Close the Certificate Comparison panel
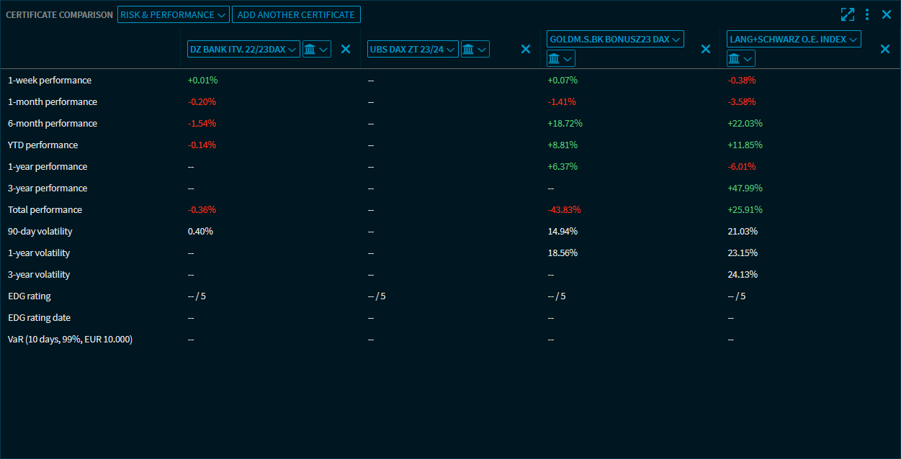 (887, 14)
